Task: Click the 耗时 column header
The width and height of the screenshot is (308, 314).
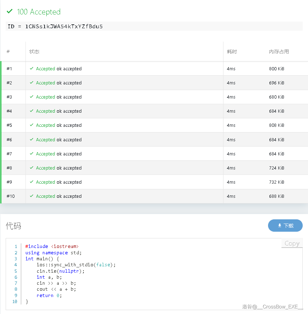Action: tap(232, 52)
